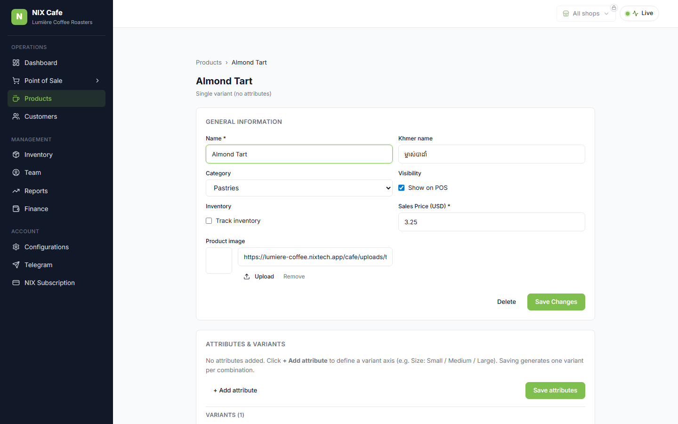678x424 pixels.
Task: Click the Dashboard grid icon
Action: 16,63
